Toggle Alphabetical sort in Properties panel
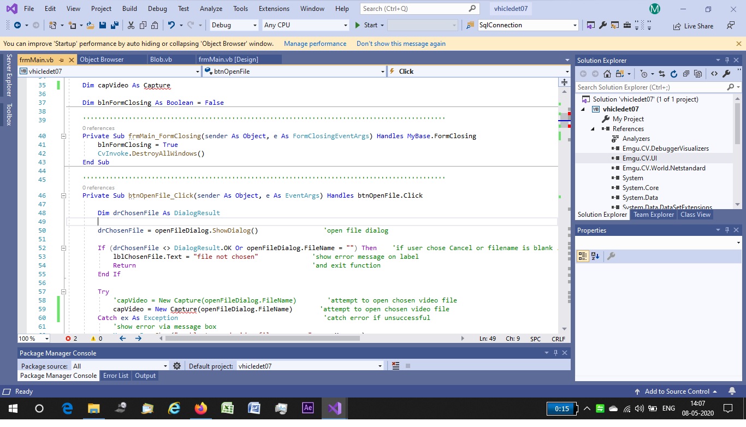 tap(595, 256)
